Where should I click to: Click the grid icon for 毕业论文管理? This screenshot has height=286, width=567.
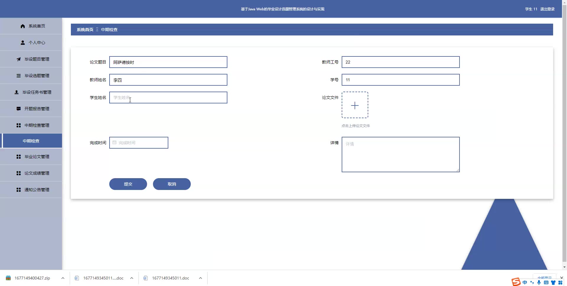click(19, 157)
